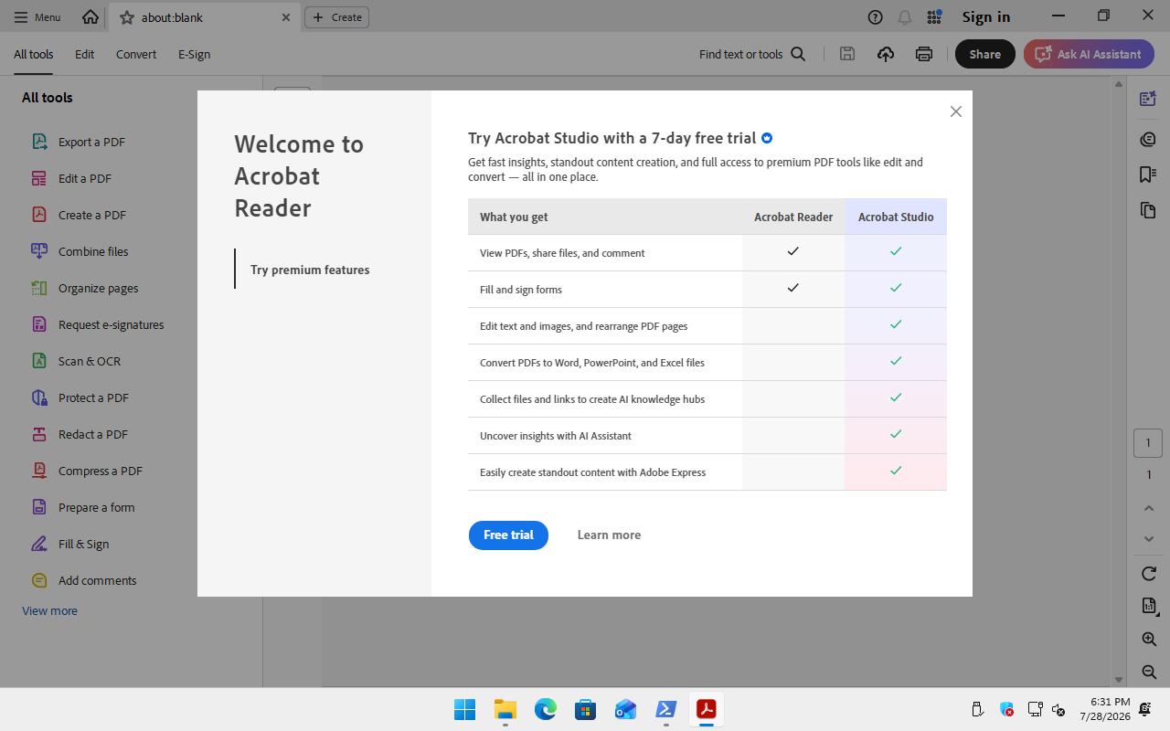This screenshot has width=1170, height=731.
Task: Open the E-Sign menu tab
Action: (194, 54)
